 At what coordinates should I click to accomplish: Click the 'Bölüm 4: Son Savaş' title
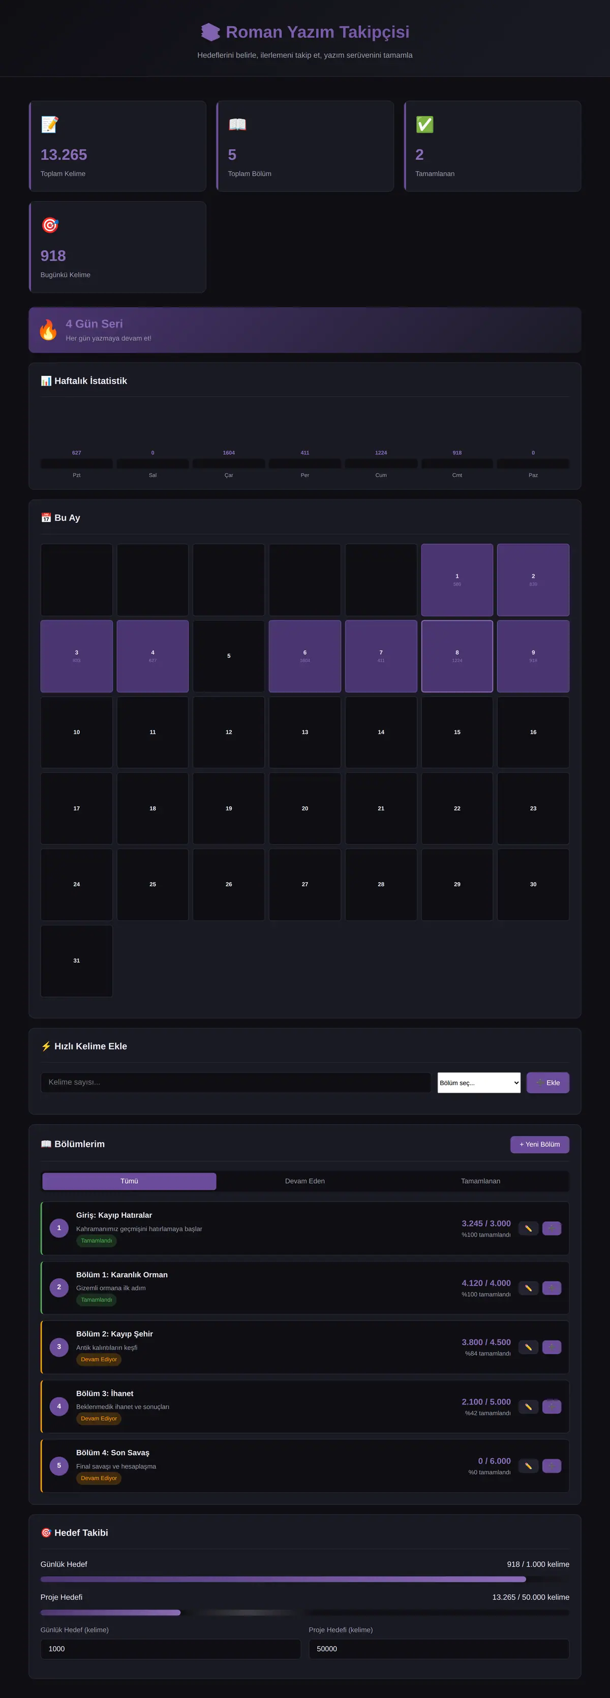(113, 1453)
